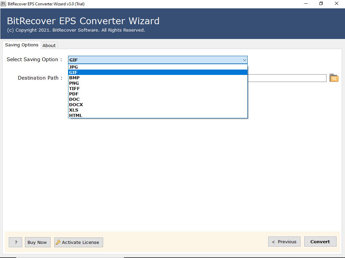Switch to the About tab
345x258 pixels.
49,45
